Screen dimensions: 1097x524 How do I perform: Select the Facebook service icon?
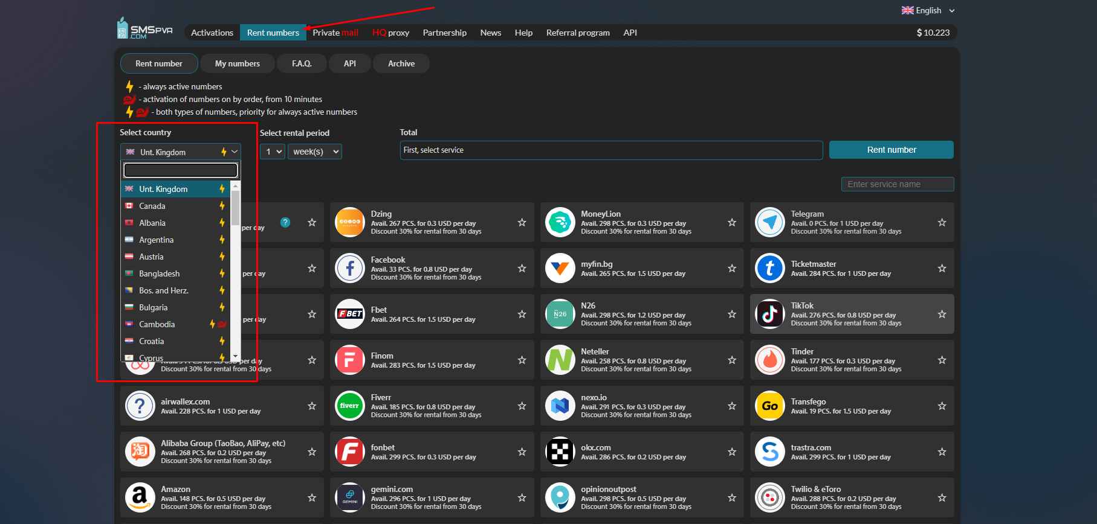350,268
